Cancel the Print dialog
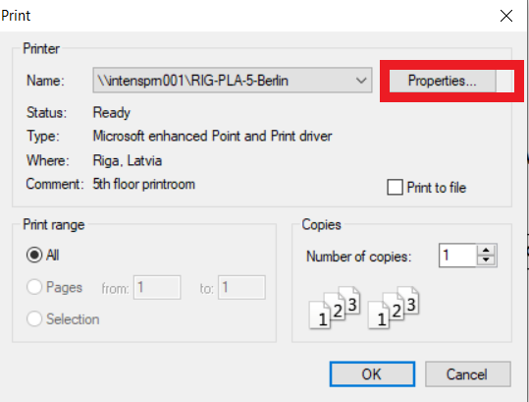The height and width of the screenshot is (402, 529). 468,373
